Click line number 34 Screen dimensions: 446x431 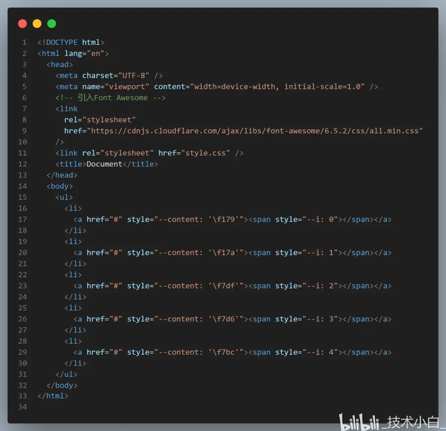pos(22,407)
